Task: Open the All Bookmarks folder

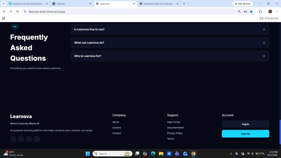Action: (269, 18)
